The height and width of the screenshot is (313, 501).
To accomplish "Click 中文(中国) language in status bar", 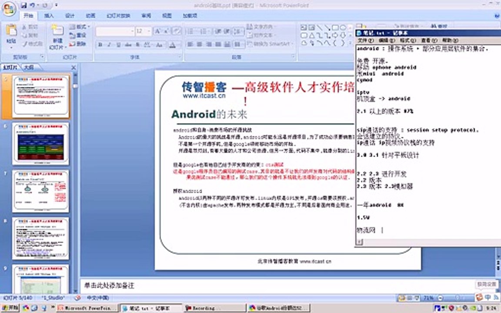I will [98, 298].
